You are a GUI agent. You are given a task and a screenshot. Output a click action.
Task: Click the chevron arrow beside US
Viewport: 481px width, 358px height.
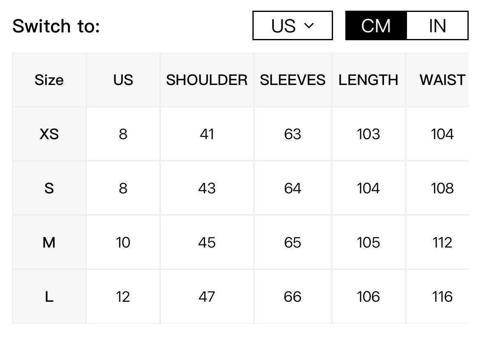(x=309, y=26)
